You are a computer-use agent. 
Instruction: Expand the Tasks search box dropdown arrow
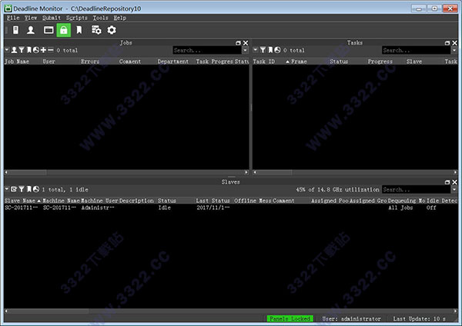[x=454, y=50]
